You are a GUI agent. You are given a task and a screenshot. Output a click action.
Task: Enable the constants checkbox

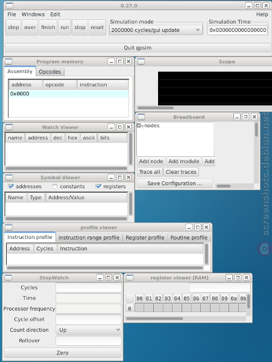click(x=55, y=186)
